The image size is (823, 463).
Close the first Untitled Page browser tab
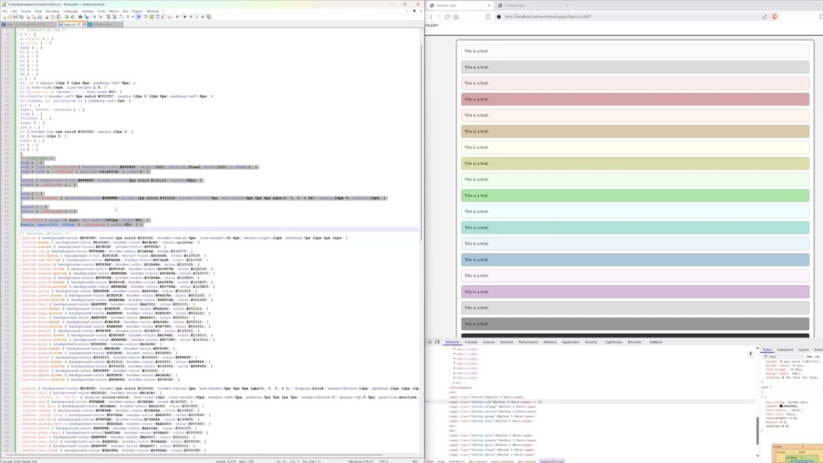coord(489,5)
